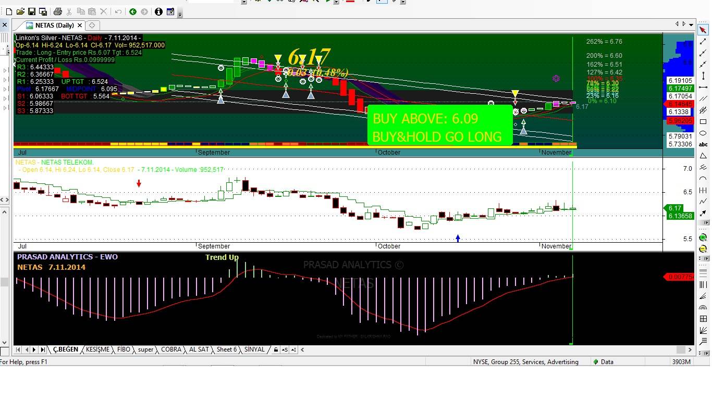712x400 pixels.
Task: Select the red arrow pointer tool
Action: pyautogui.click(x=703, y=30)
